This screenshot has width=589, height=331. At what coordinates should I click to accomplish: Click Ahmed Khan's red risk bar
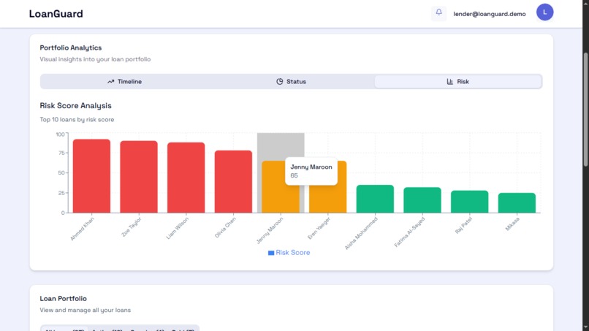coord(91,176)
